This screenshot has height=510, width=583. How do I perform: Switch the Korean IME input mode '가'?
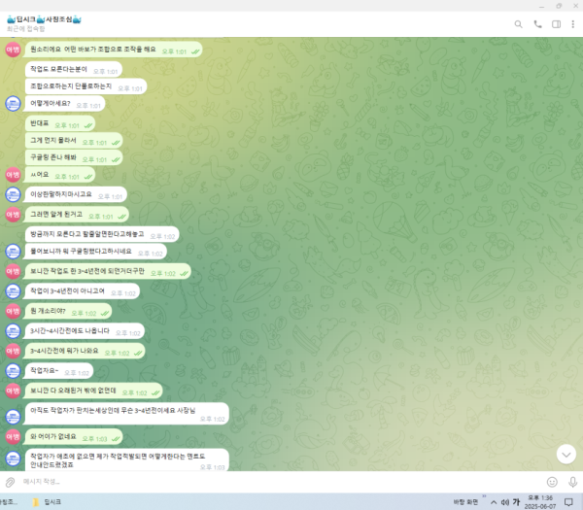coord(516,502)
